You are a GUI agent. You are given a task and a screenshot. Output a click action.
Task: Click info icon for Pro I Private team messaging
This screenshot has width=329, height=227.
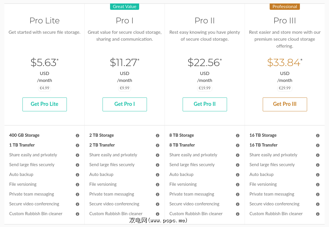(x=158, y=194)
